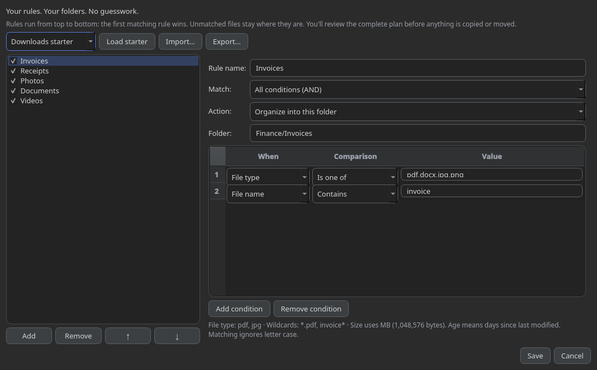Click the Export... button
Image resolution: width=597 pixels, height=370 pixels.
click(x=227, y=41)
